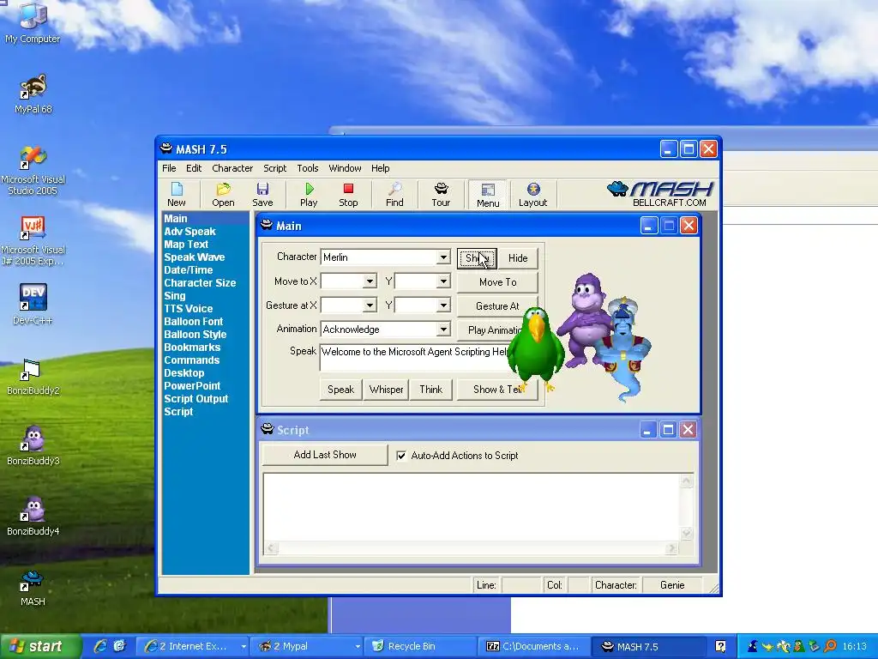Toggle the Menu toolbar button
The image size is (878, 659).
[x=488, y=195]
